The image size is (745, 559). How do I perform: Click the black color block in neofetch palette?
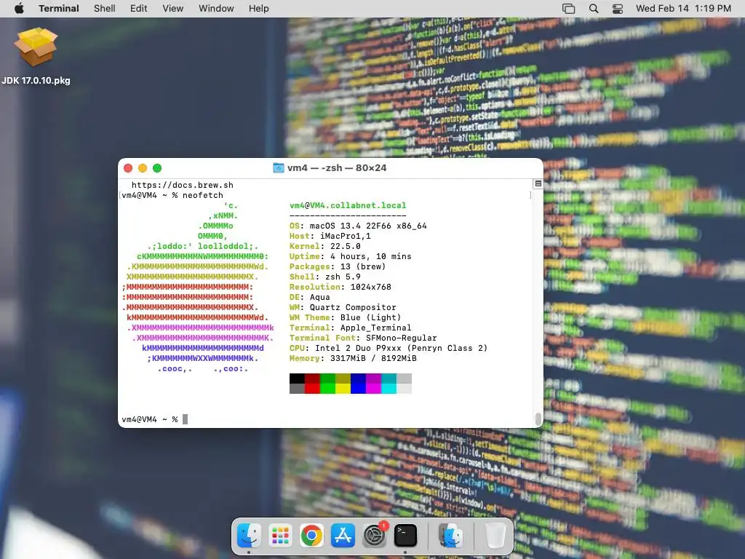click(297, 378)
